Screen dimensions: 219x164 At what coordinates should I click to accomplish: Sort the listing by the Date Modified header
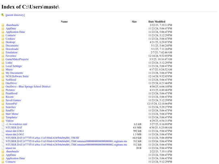tap(157, 21)
